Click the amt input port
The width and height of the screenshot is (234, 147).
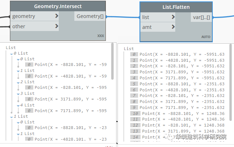pos(158,27)
